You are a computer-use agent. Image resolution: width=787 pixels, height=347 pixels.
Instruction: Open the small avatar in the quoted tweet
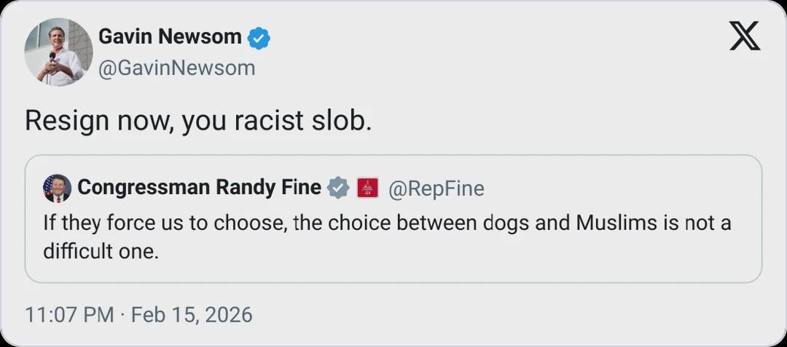[x=57, y=188]
